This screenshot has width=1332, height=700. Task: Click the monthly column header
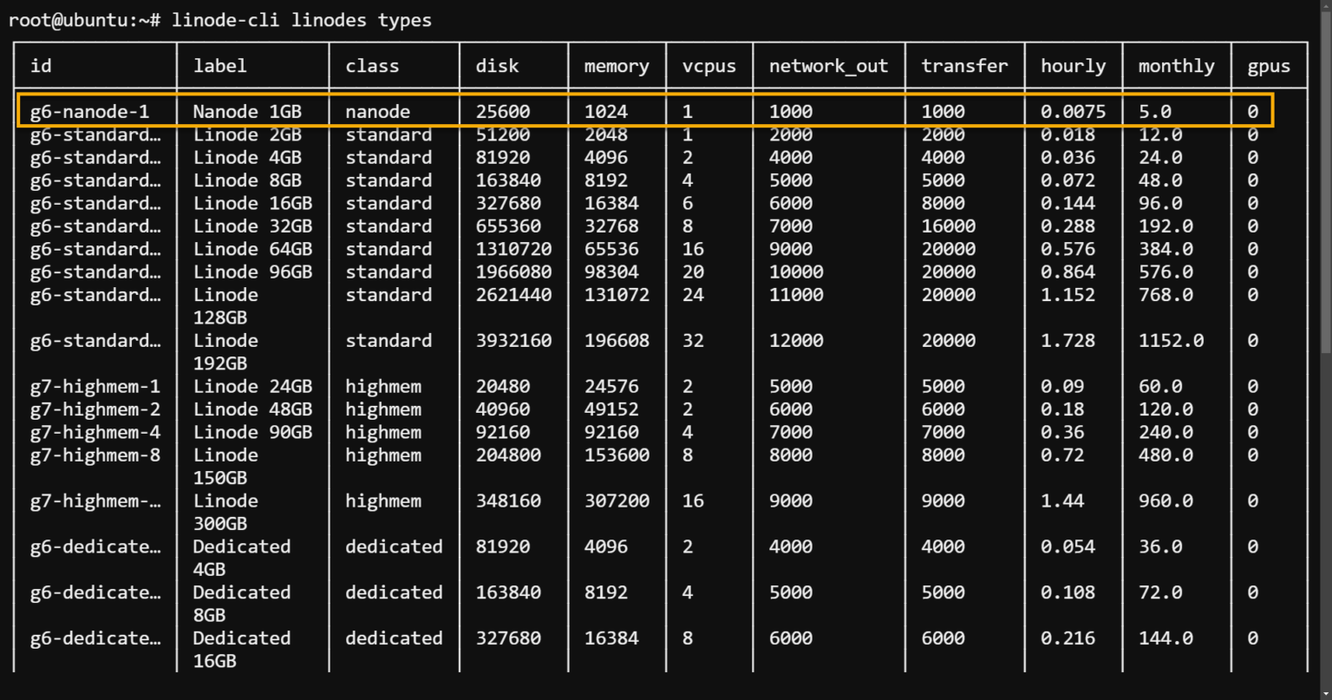1176,65
